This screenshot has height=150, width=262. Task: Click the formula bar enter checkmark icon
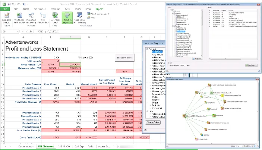(x=26, y=31)
